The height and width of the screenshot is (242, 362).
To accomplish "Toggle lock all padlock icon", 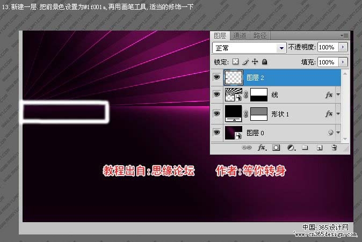I will [265, 62].
